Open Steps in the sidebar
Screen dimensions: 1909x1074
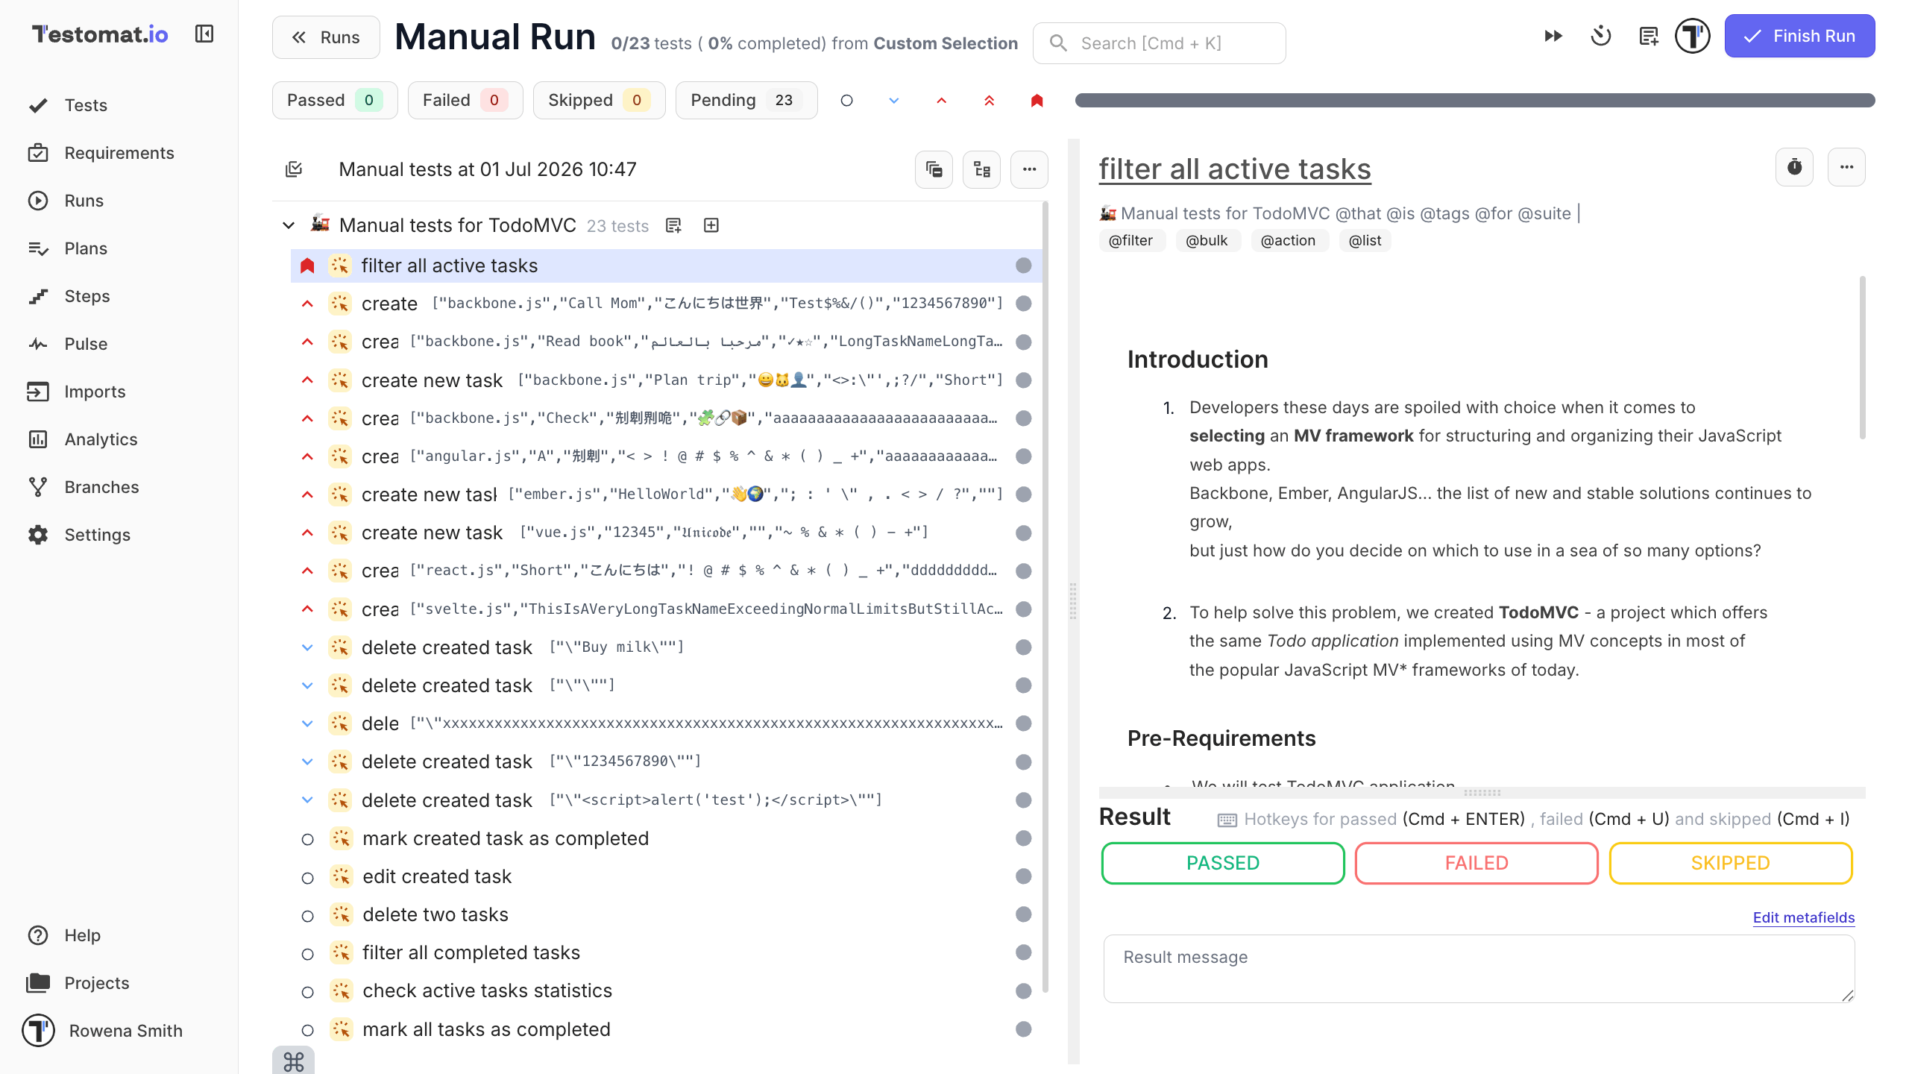(87, 296)
